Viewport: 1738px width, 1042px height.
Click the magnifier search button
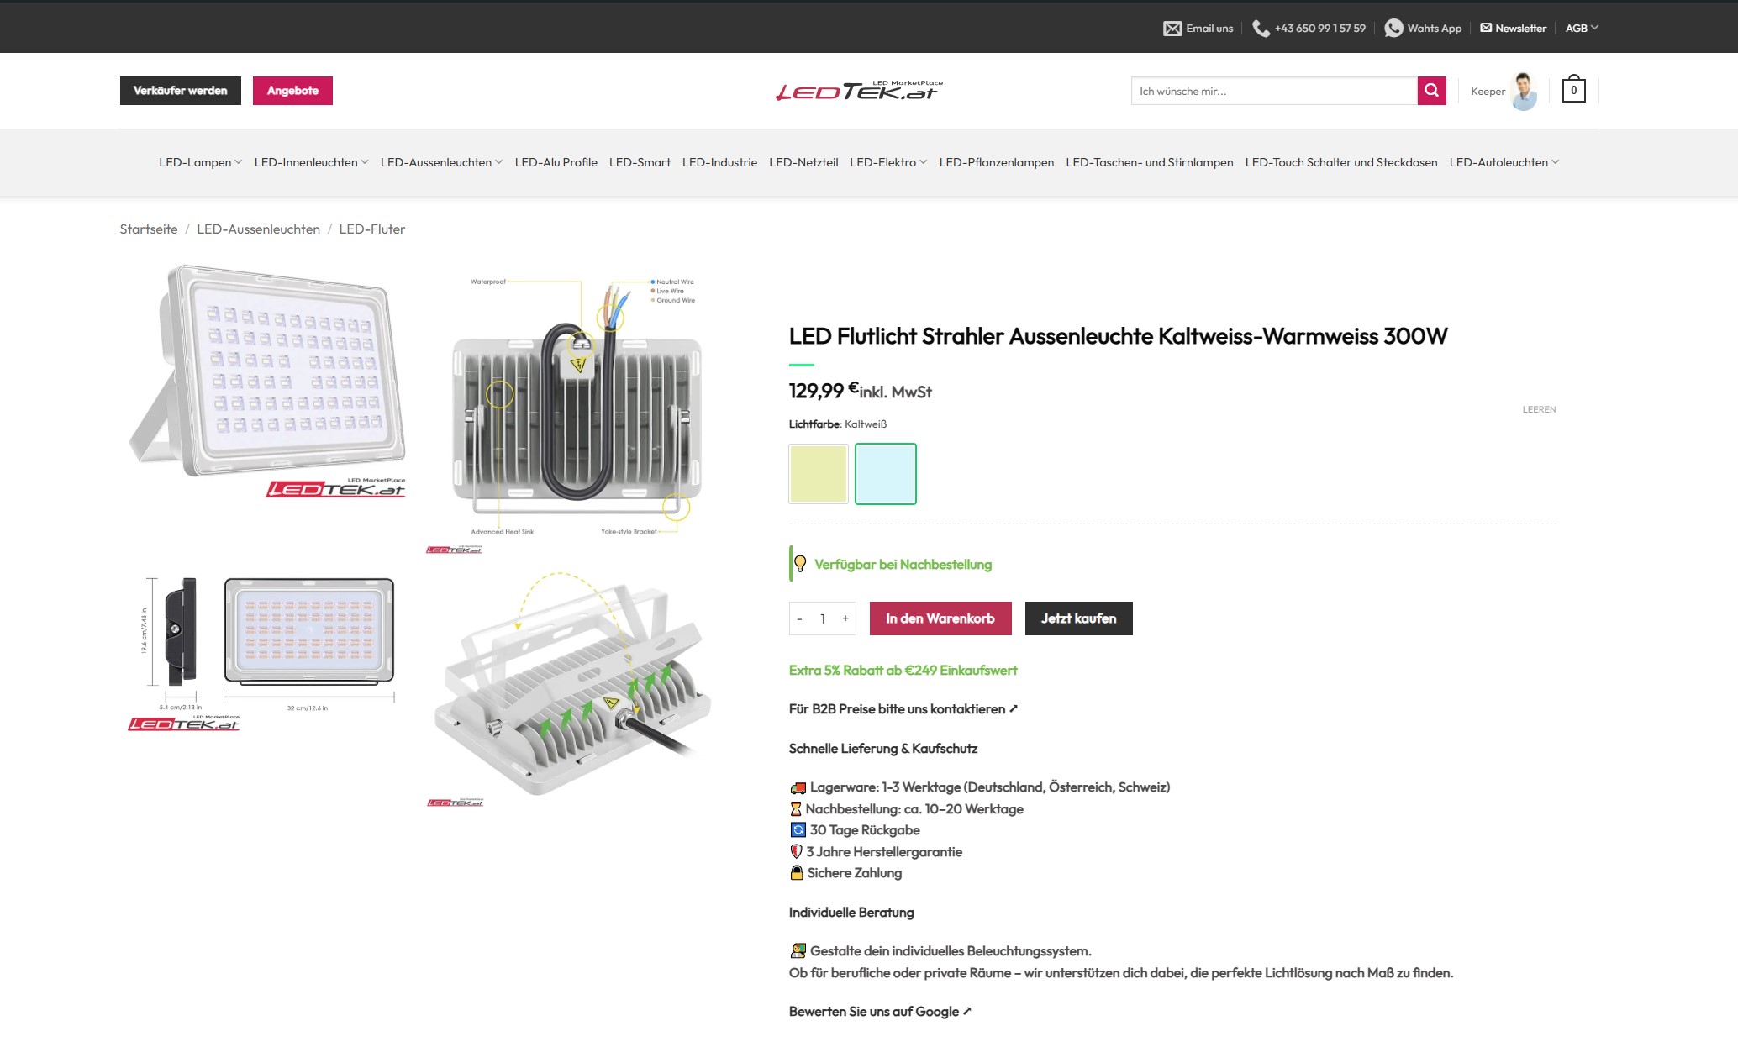pyautogui.click(x=1431, y=91)
